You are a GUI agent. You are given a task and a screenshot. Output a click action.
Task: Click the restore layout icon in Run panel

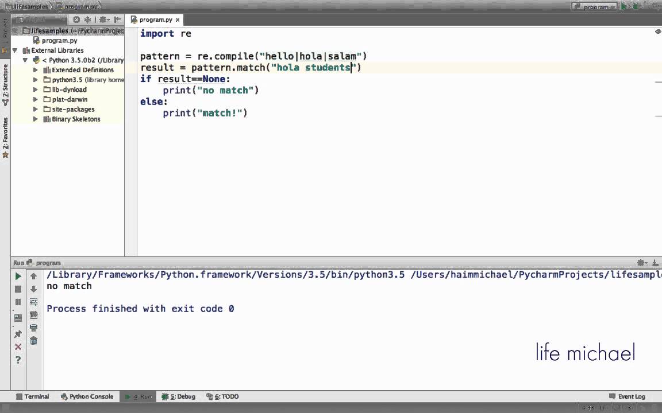(18, 318)
